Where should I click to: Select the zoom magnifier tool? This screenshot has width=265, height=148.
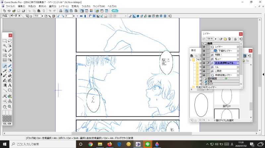(x=10, y=106)
